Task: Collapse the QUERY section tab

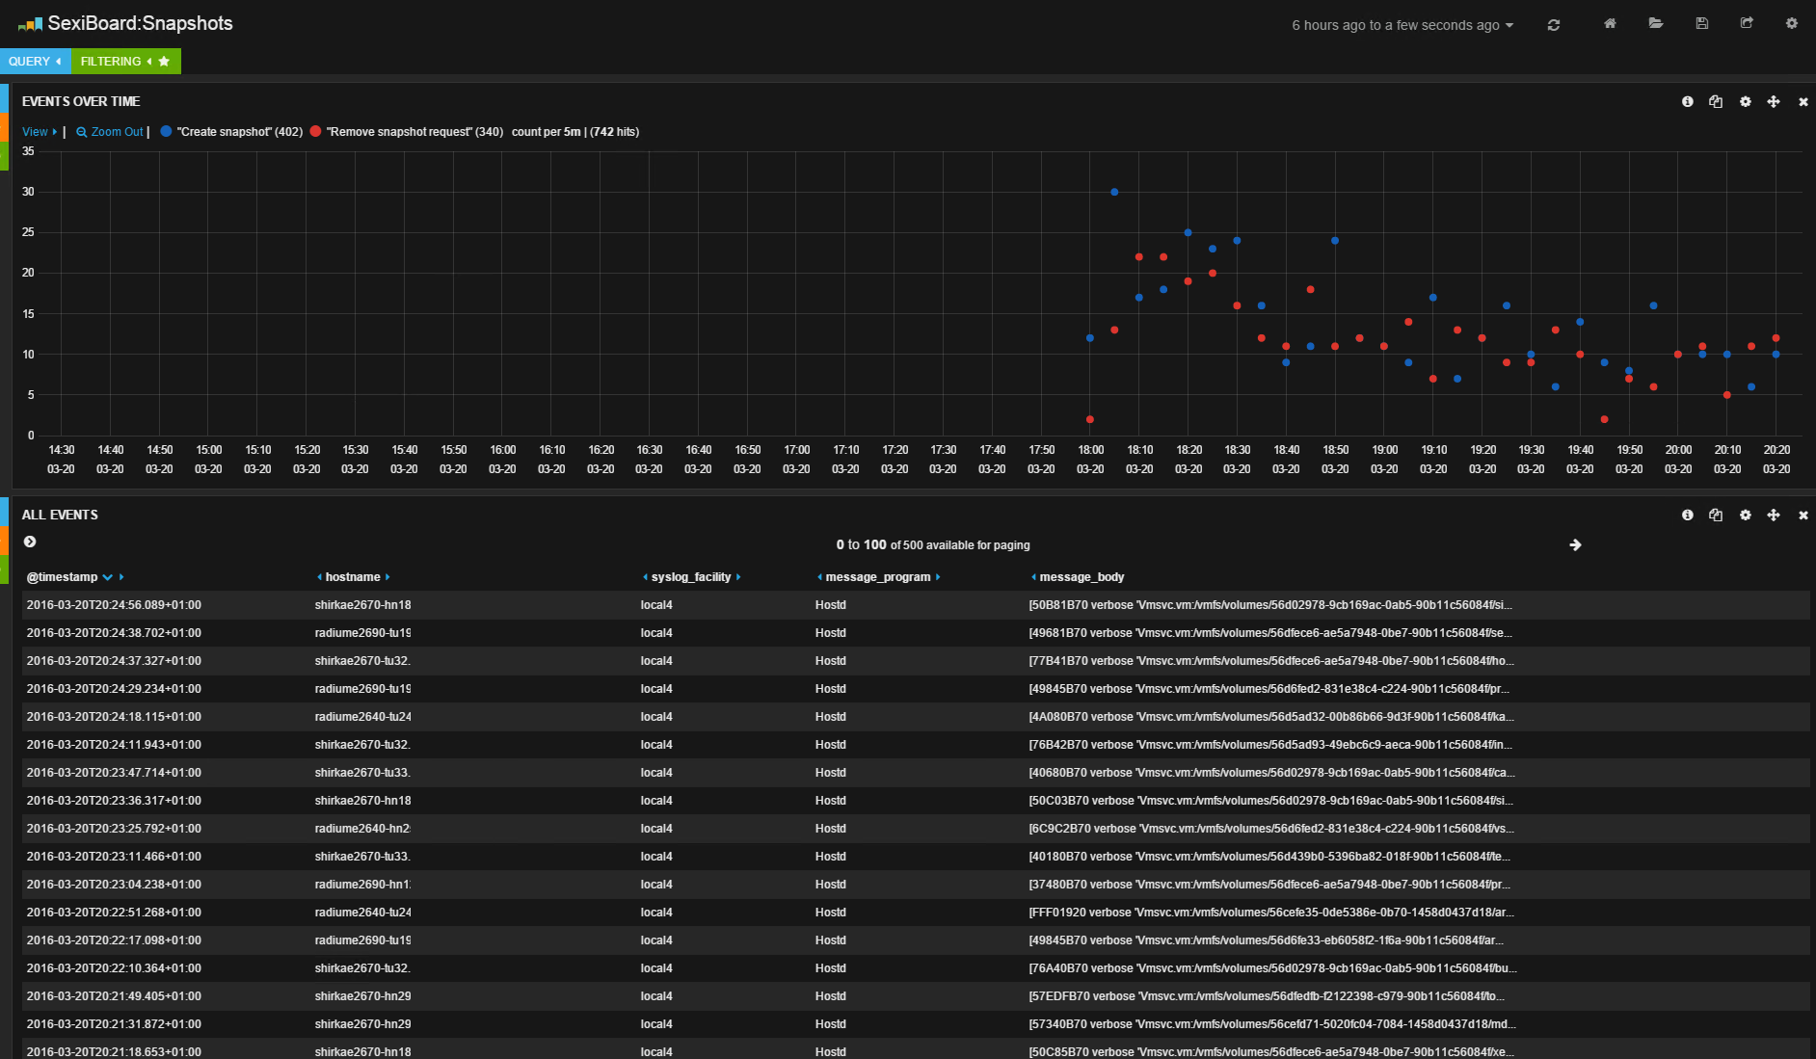Action: [36, 61]
